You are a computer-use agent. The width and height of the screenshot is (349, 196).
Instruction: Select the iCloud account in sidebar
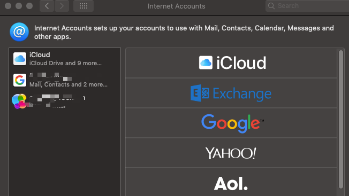pyautogui.click(x=65, y=59)
